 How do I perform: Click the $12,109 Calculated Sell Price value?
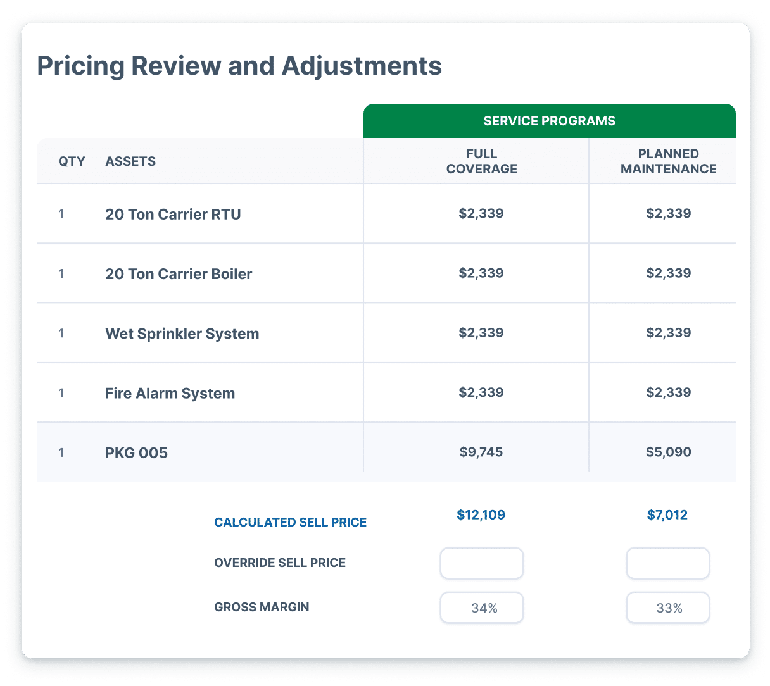pyautogui.click(x=480, y=515)
